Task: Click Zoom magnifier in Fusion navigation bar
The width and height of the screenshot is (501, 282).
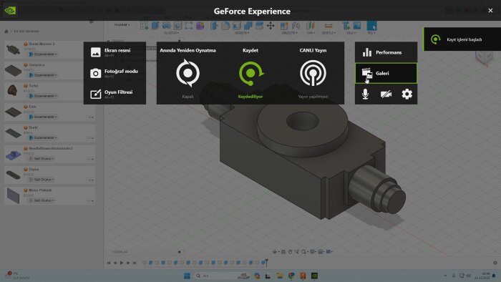Action: pos(304,252)
